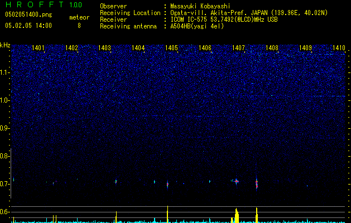Click the 1406 time marker
The height and width of the screenshot is (223, 351).
tap(205, 47)
